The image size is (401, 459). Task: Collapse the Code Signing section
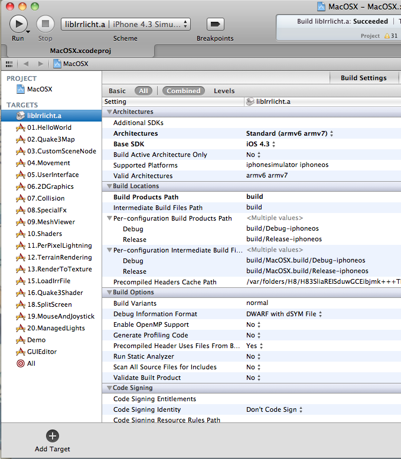coord(109,388)
